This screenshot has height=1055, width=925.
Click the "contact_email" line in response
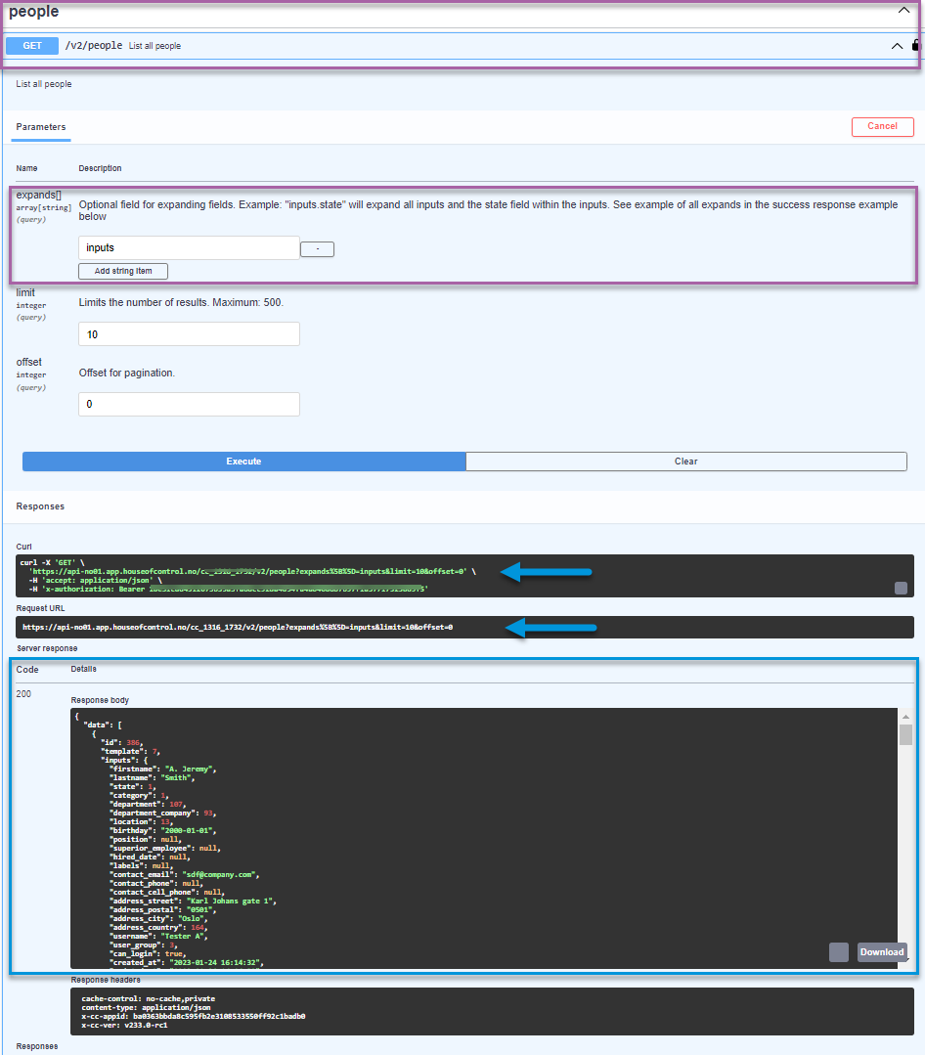point(185,875)
